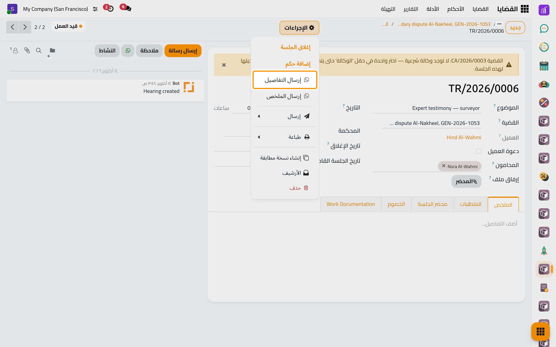Select حذف delete option

(x=285, y=188)
